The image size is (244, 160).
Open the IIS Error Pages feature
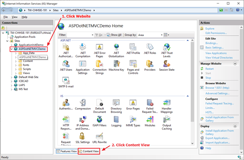click(133, 105)
